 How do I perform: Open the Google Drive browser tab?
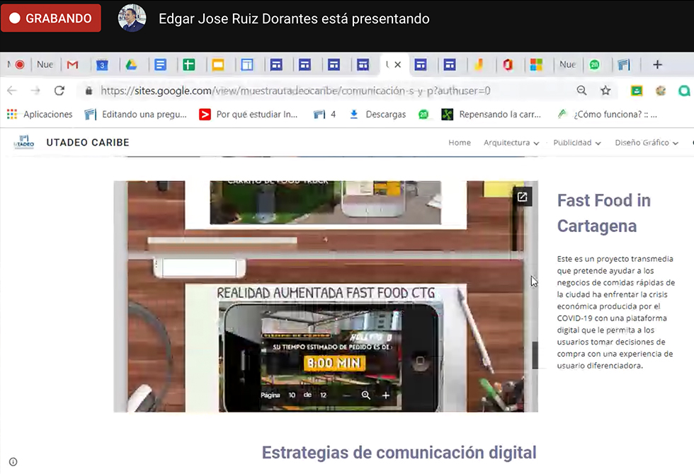pyautogui.click(x=131, y=65)
